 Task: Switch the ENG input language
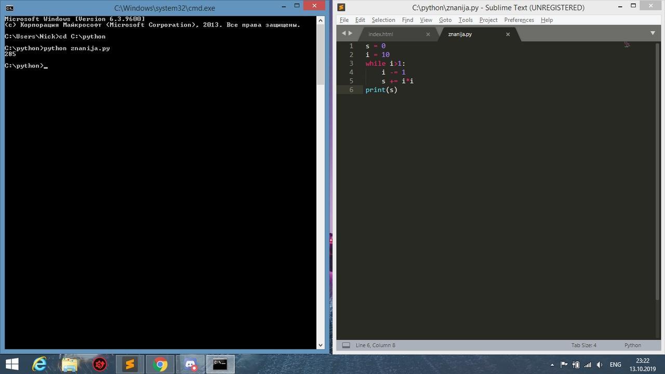tap(616, 365)
